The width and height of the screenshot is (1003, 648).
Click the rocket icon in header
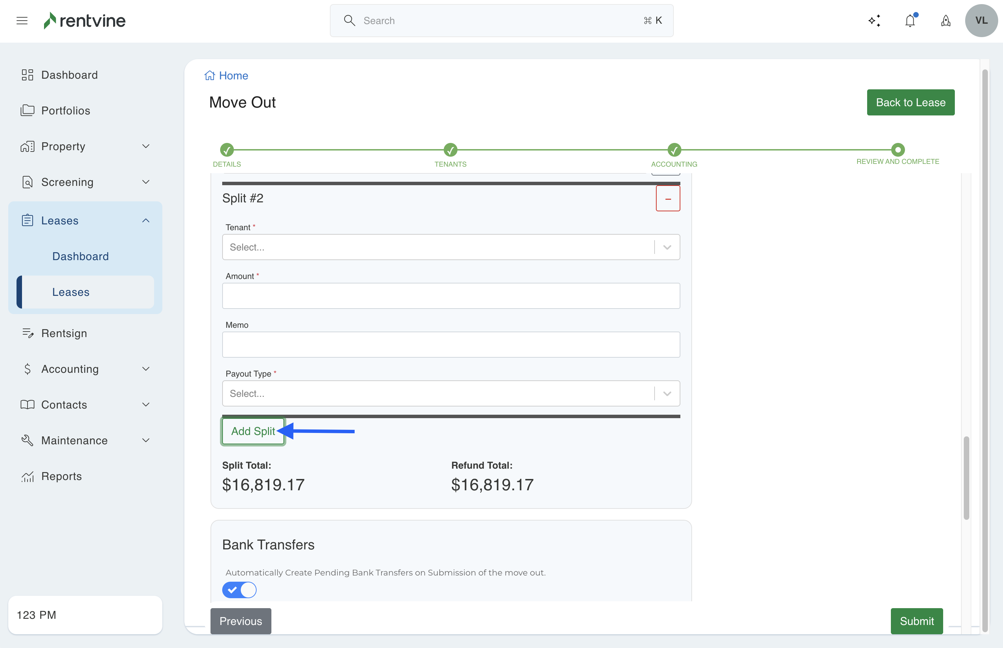[x=946, y=21]
